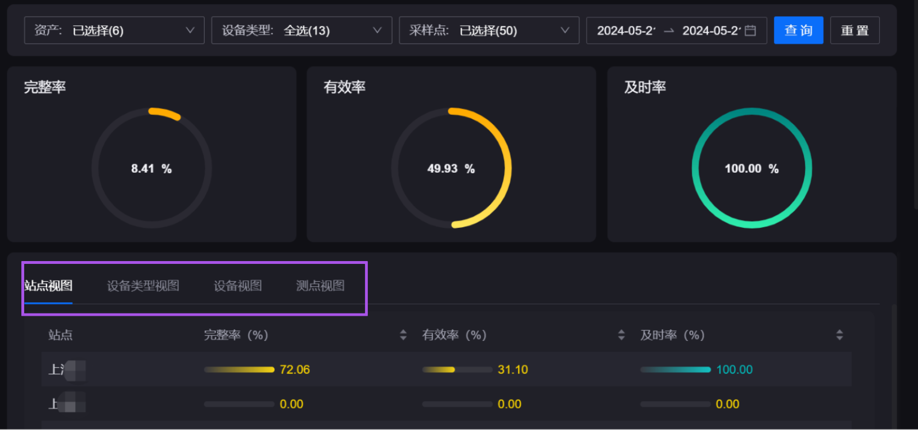Open the 设备类型 全选(13) dropdown
This screenshot has height=431, width=918.
(301, 30)
